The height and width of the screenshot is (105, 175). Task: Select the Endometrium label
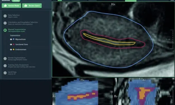tap(21, 49)
